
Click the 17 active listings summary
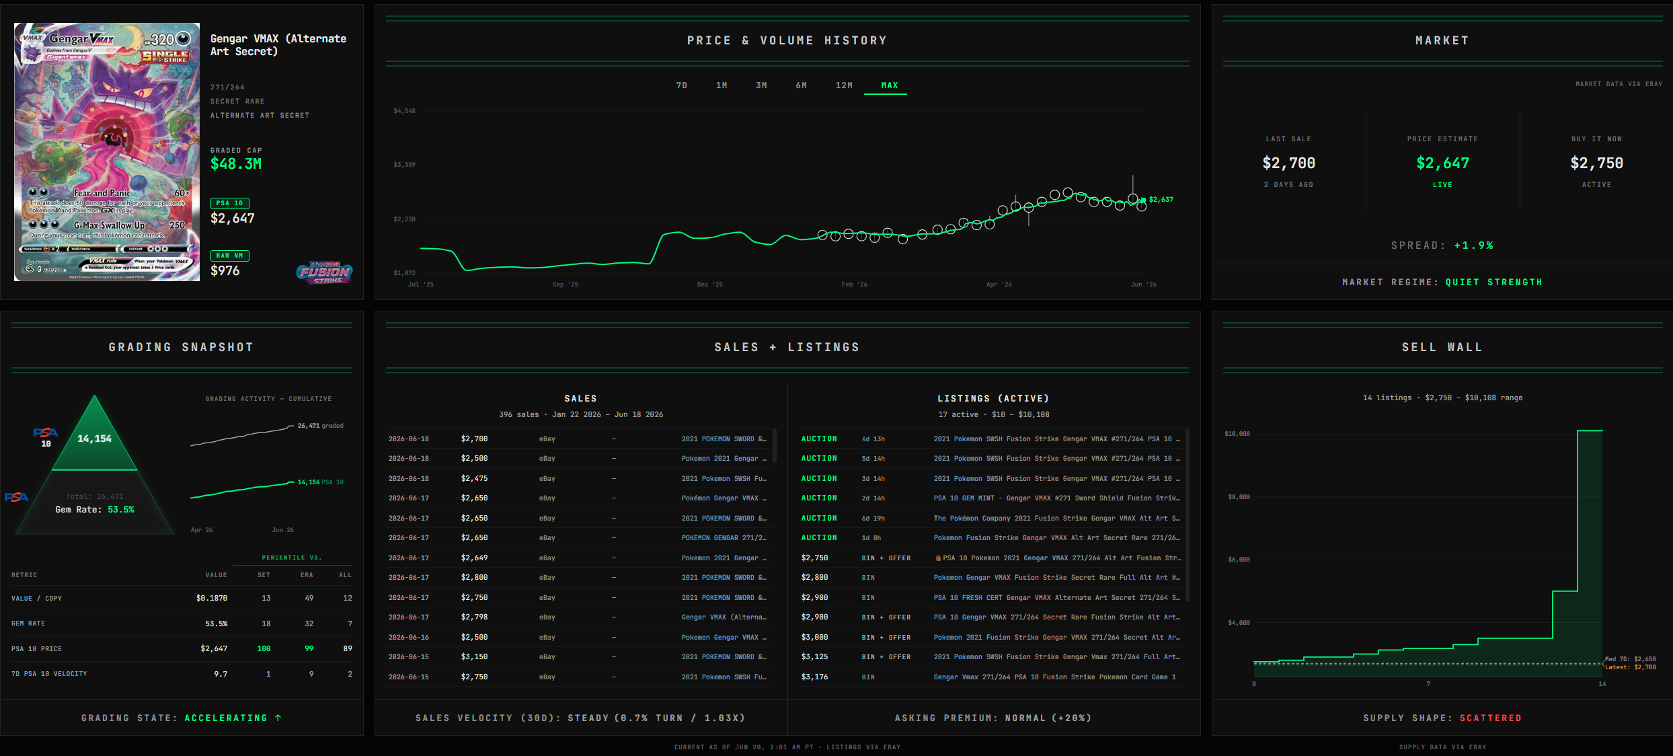pos(993,415)
